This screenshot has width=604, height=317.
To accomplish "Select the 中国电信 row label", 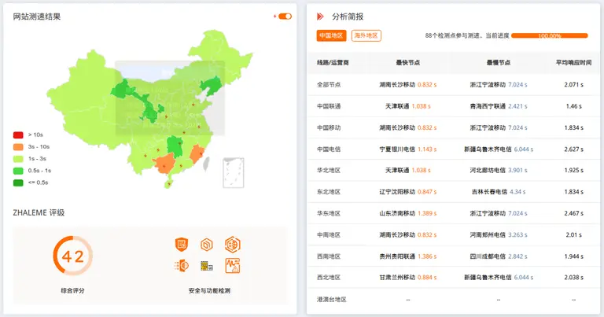I will [329, 149].
